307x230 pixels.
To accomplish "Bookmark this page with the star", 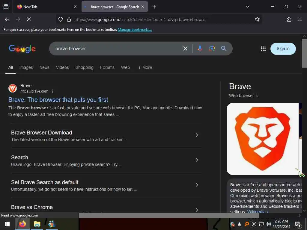I will (x=257, y=19).
